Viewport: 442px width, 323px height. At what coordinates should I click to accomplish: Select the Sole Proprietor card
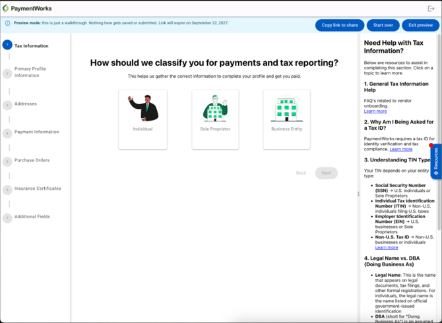pos(215,119)
